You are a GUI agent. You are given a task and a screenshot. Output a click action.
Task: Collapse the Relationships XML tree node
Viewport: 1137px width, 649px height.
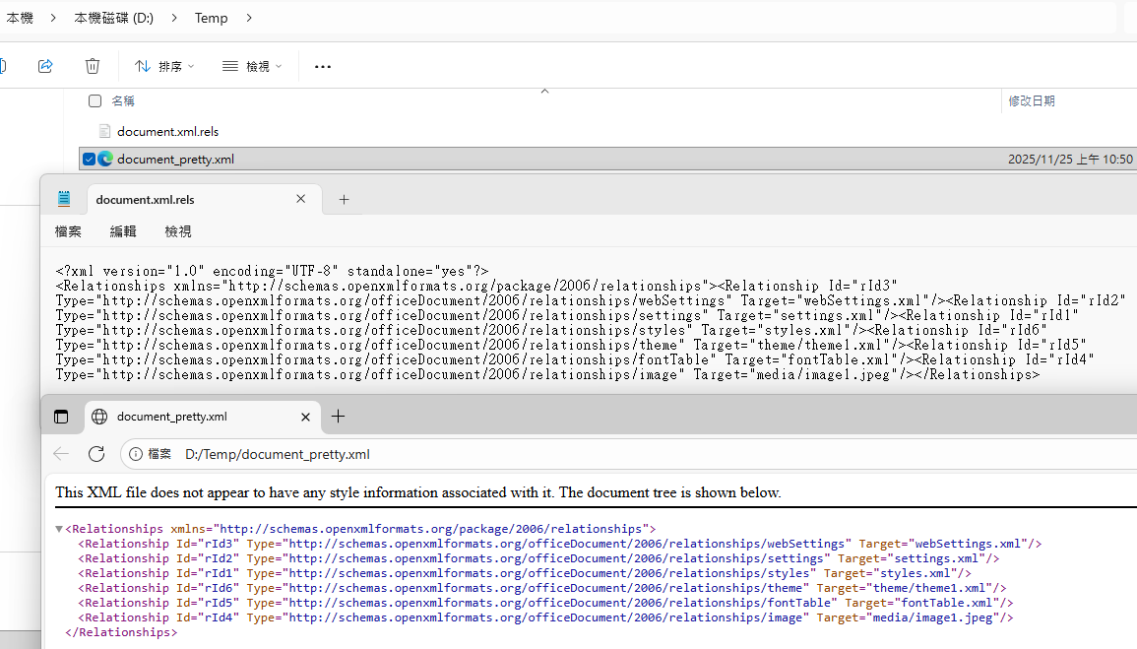coord(59,529)
